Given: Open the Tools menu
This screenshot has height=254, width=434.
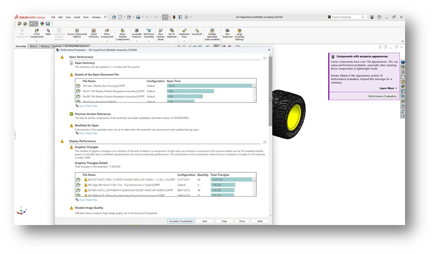Looking at the screenshot, I should tap(86, 17).
